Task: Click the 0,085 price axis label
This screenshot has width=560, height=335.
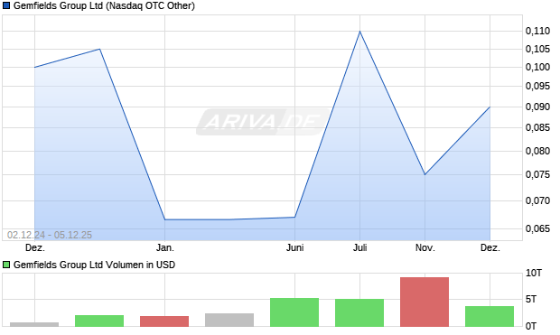Action: pyautogui.click(x=537, y=127)
